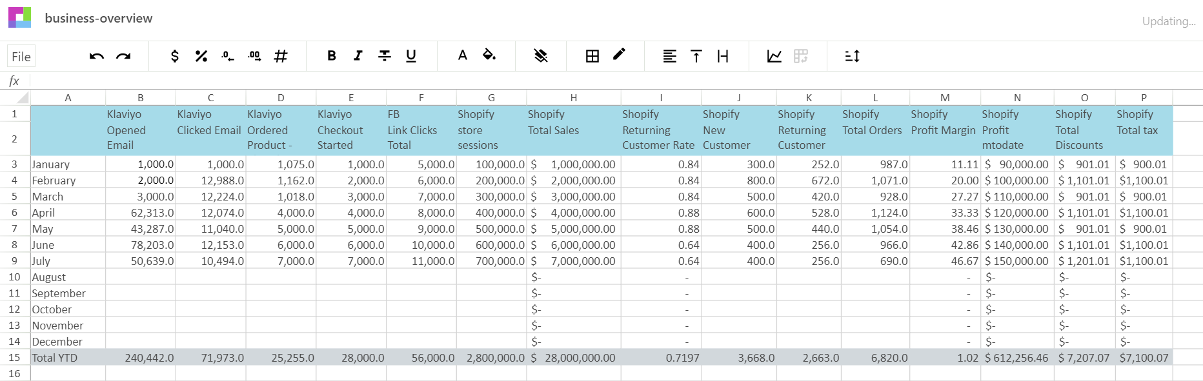Select row 3 header
Screen dimensions: 1203x381
15,164
